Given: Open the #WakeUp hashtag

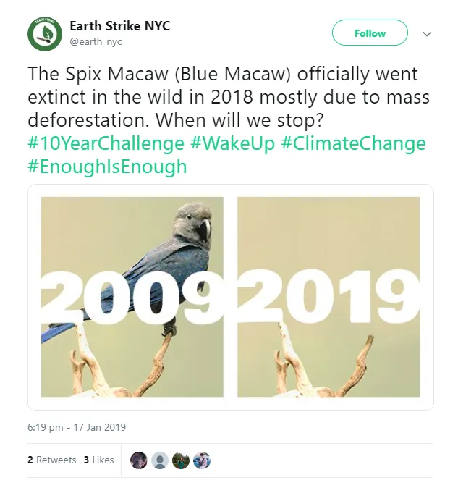Looking at the screenshot, I should click(233, 143).
